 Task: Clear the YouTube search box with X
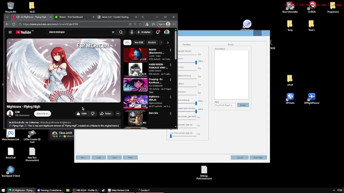coord(113,32)
